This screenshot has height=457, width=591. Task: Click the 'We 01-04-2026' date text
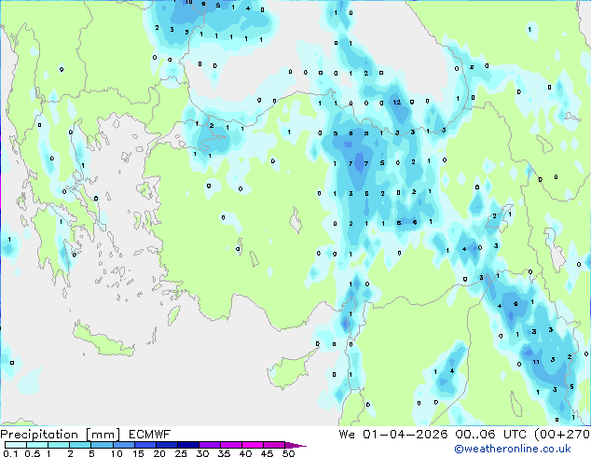coord(393,435)
